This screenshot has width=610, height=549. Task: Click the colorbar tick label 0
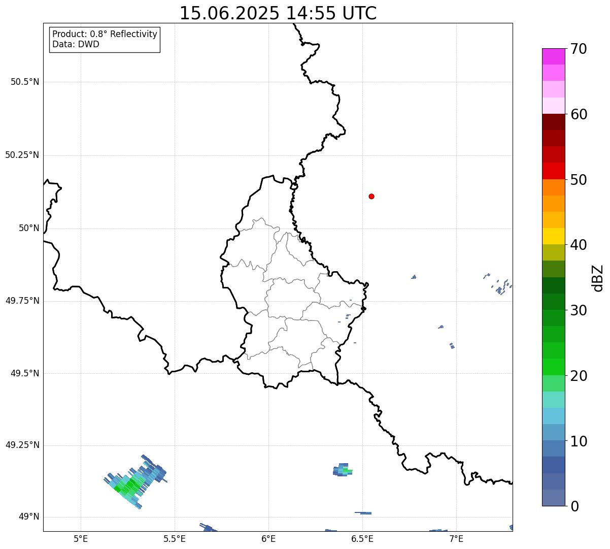click(574, 506)
